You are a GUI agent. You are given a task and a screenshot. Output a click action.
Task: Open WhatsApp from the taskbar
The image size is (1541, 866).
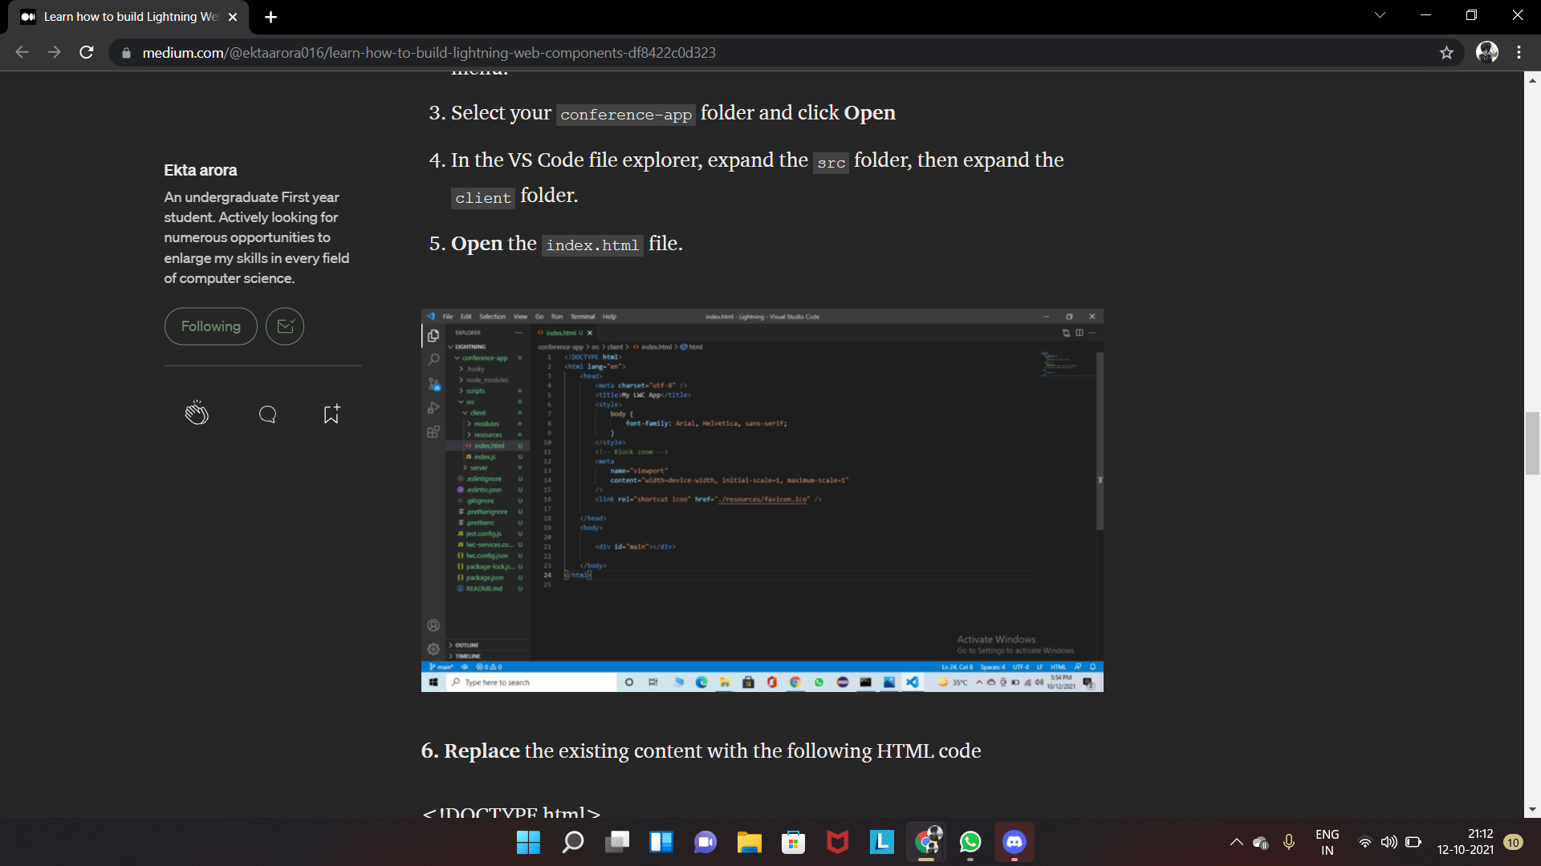pyautogui.click(x=970, y=842)
